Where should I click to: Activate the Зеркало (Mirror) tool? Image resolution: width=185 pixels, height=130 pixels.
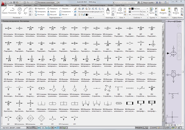pos(52,11)
